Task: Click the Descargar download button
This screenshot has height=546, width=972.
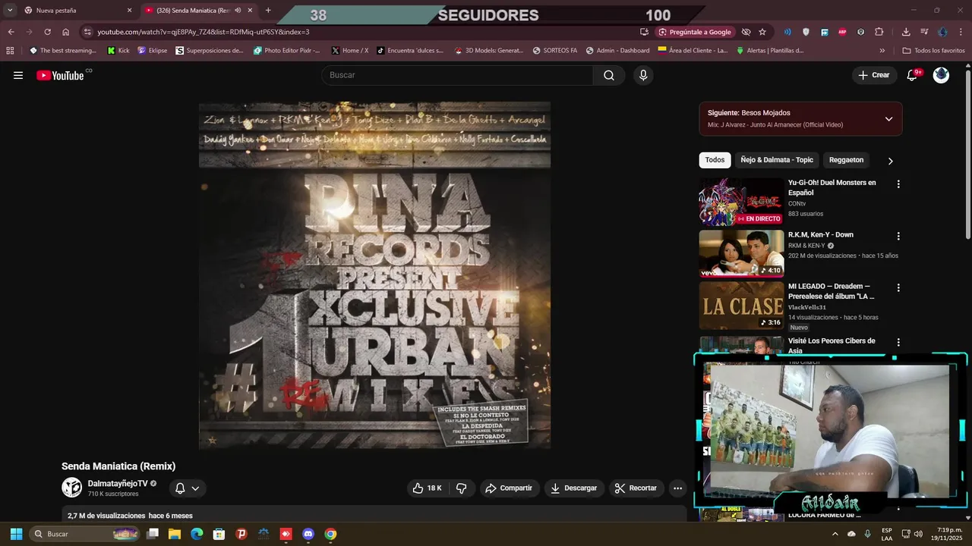Action: (x=574, y=488)
